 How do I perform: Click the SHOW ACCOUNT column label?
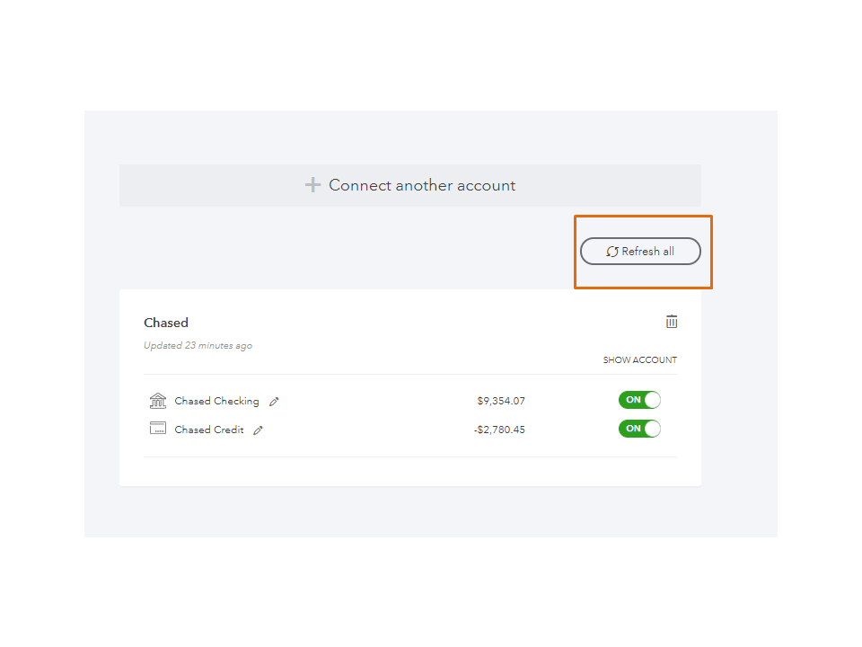[639, 360]
